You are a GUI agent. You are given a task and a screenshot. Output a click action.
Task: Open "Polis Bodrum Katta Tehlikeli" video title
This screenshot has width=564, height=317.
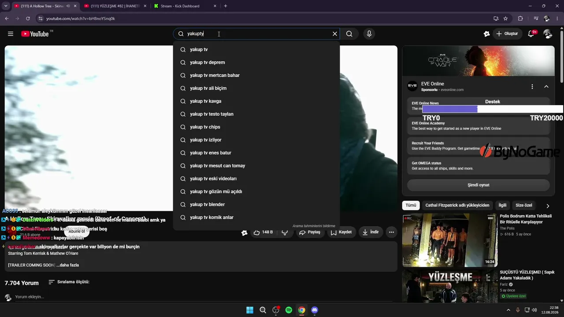point(526,219)
